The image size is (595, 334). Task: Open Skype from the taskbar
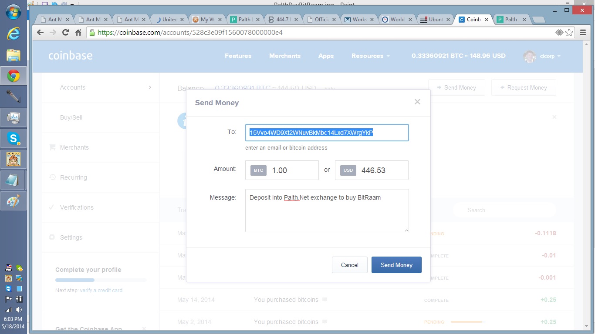click(14, 139)
